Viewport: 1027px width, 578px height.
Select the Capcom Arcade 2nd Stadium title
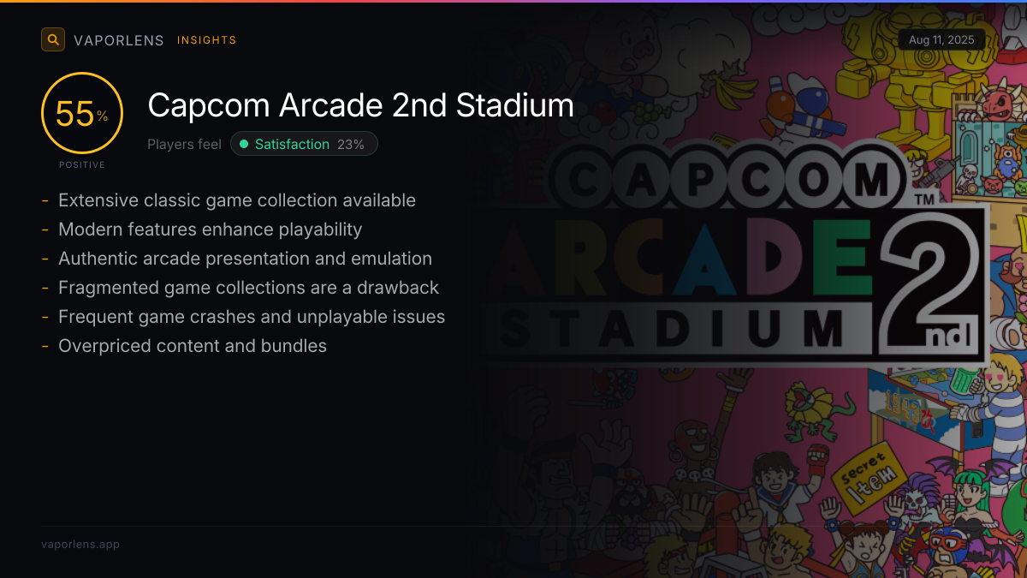pyautogui.click(x=360, y=105)
